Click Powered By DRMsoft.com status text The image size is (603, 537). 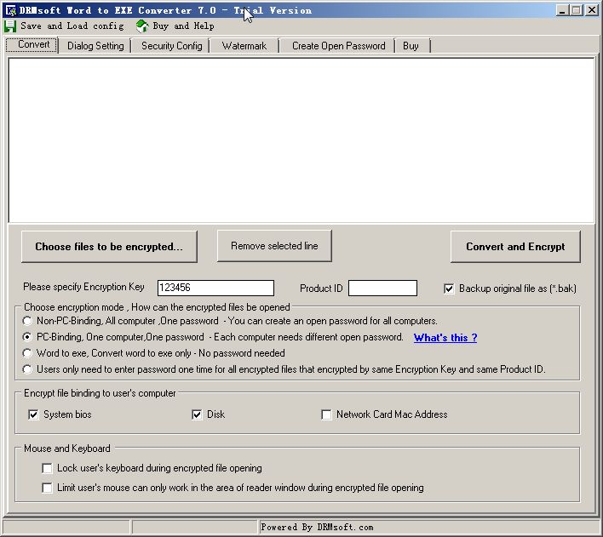point(317,527)
